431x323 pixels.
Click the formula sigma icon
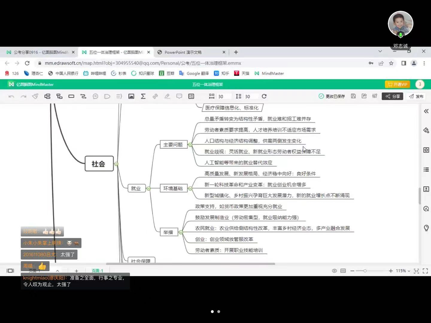143,96
